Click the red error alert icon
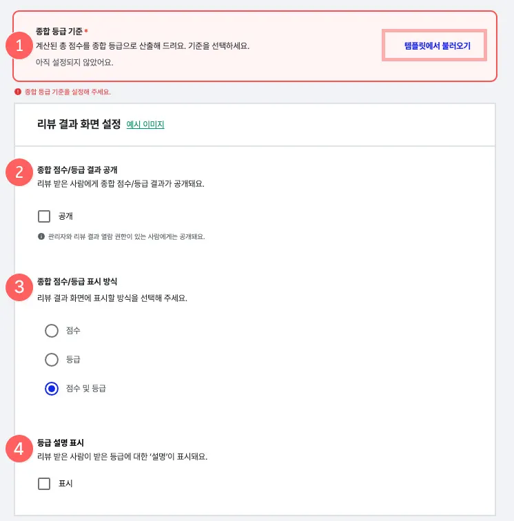Screen dimensions: 514x521 click(18, 92)
